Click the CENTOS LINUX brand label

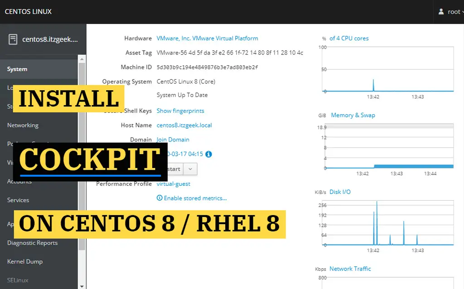28,11
